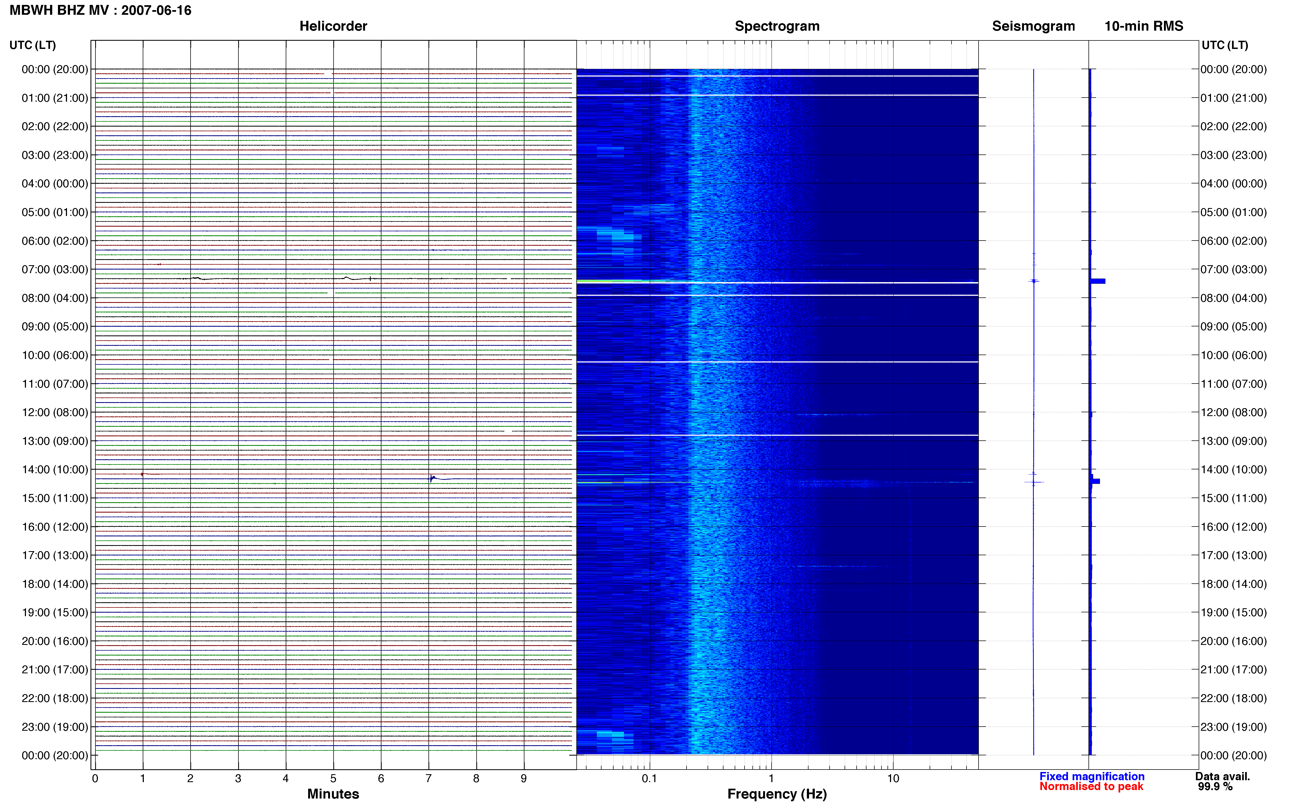Click right time label '02:00 (22:00)'
The width and height of the screenshot is (1296, 810).
(1233, 127)
